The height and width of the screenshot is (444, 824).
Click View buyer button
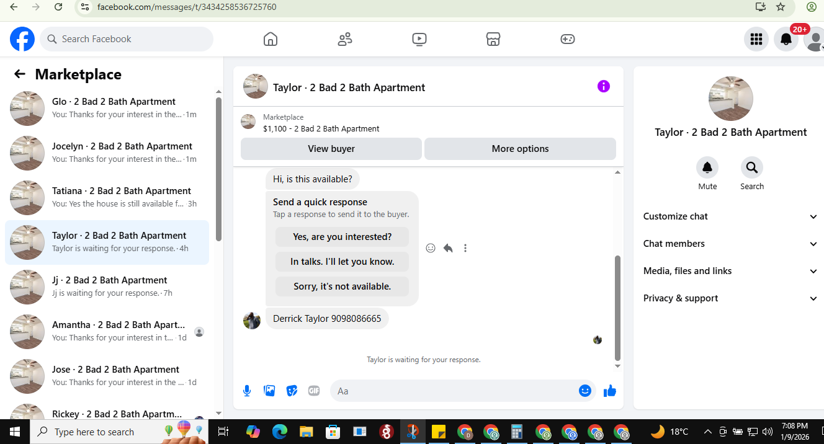pos(331,149)
